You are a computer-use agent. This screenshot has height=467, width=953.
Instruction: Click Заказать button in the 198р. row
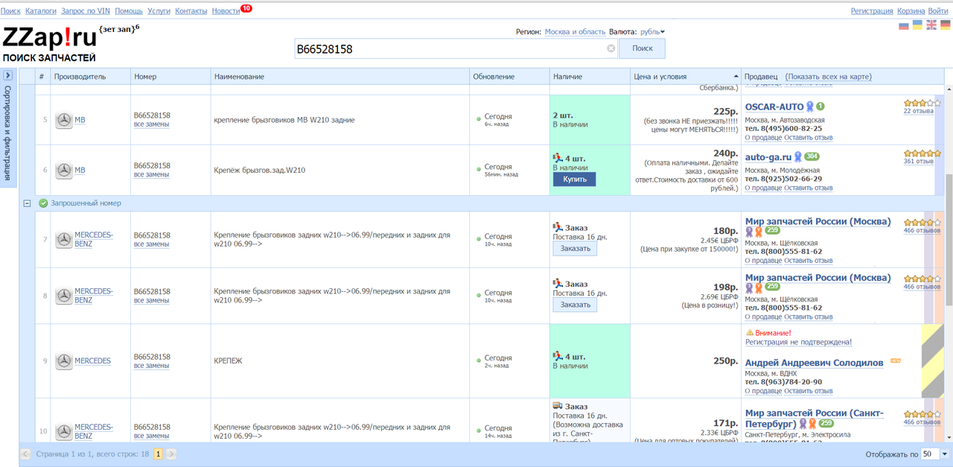point(575,305)
